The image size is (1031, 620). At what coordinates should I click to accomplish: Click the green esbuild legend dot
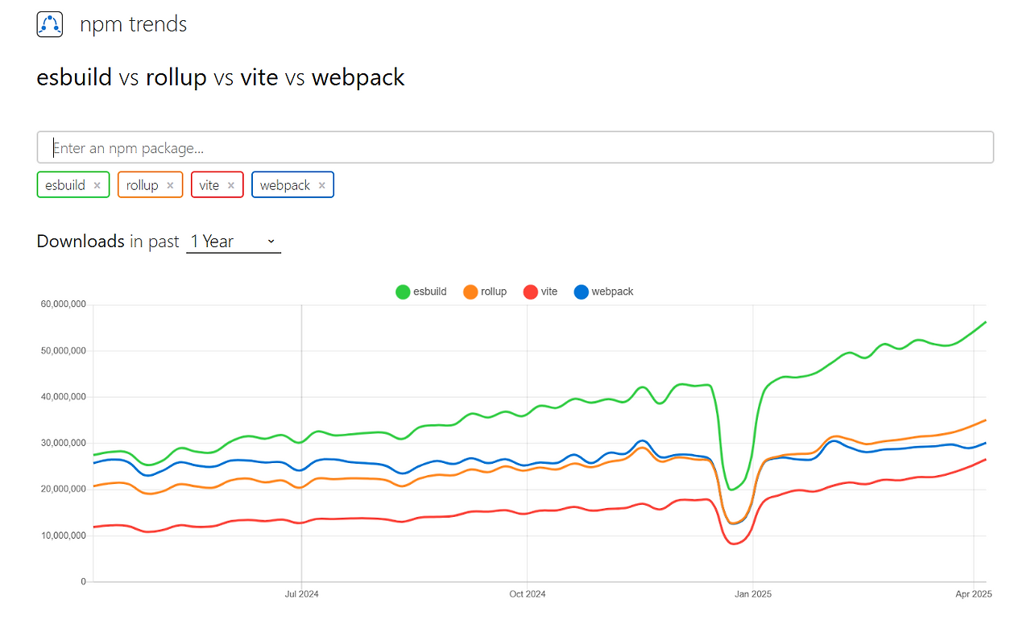[x=403, y=291]
